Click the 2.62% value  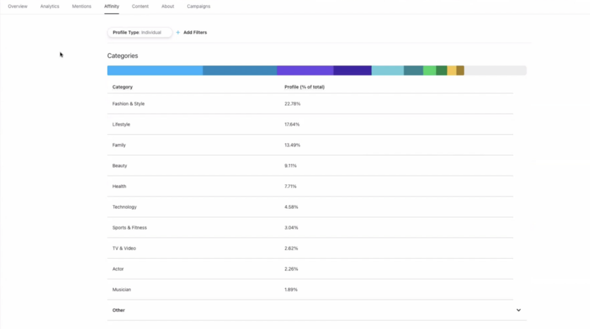pyautogui.click(x=291, y=248)
